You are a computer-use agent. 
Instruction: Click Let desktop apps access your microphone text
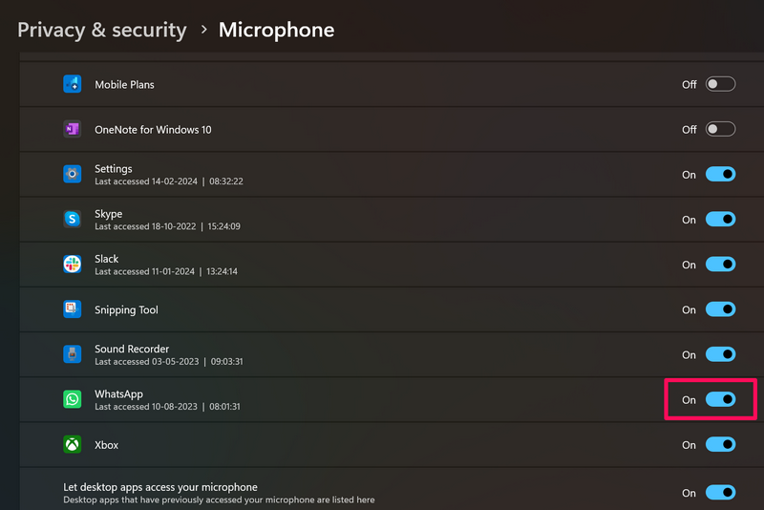(160, 487)
